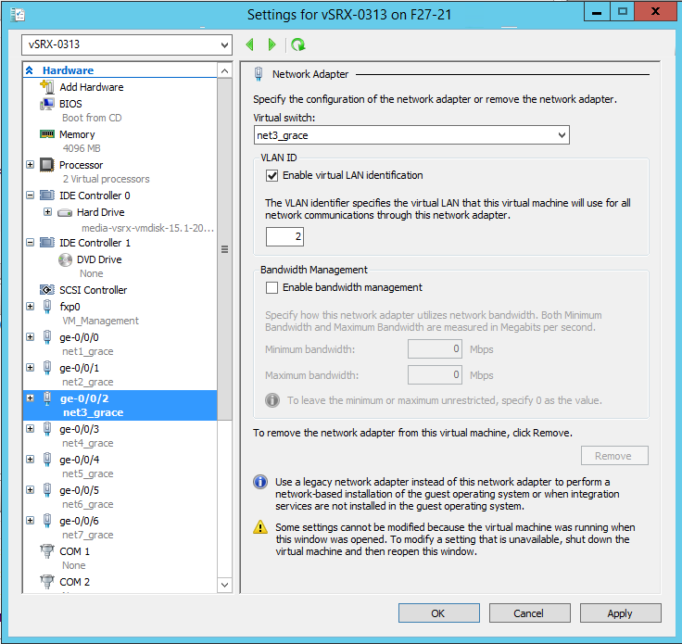The image size is (682, 644).
Task: Select the IDE Controller 0 icon
Action: coord(47,196)
